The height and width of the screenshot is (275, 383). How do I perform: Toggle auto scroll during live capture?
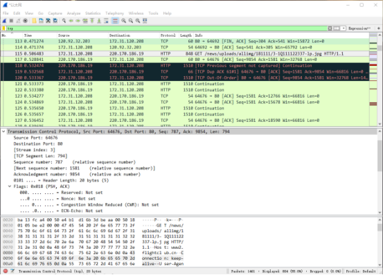pyautogui.click(x=106, y=21)
